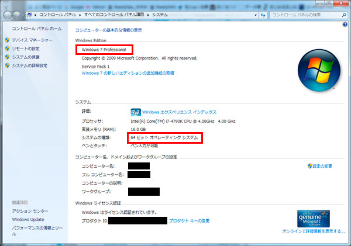The height and width of the screenshot is (246, 351).
Task: Click the shield icon next to 設定の変更
Action: [310, 166]
